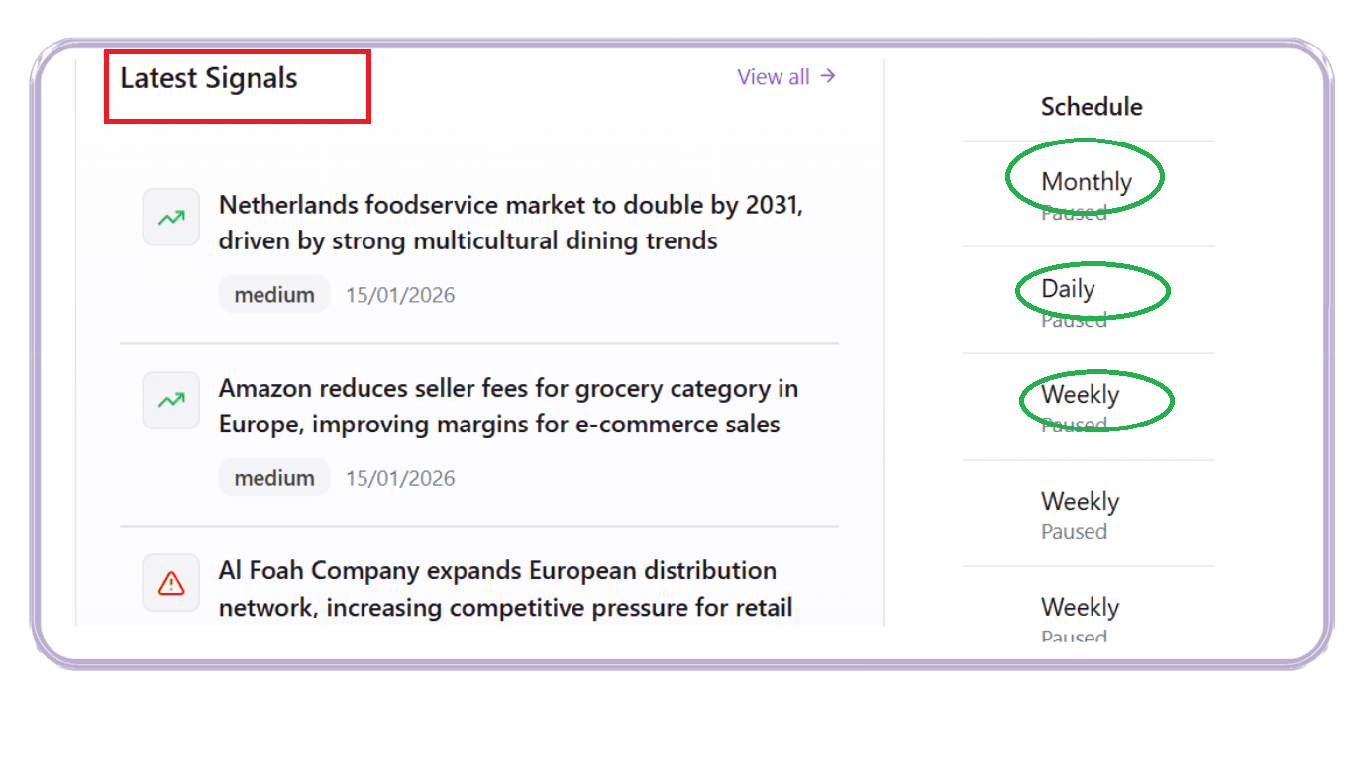The width and height of the screenshot is (1353, 760).
Task: Click the Paused status under Monthly
Action: point(1074,212)
